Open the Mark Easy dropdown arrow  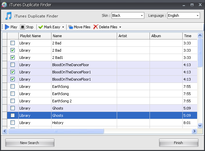(63, 27)
